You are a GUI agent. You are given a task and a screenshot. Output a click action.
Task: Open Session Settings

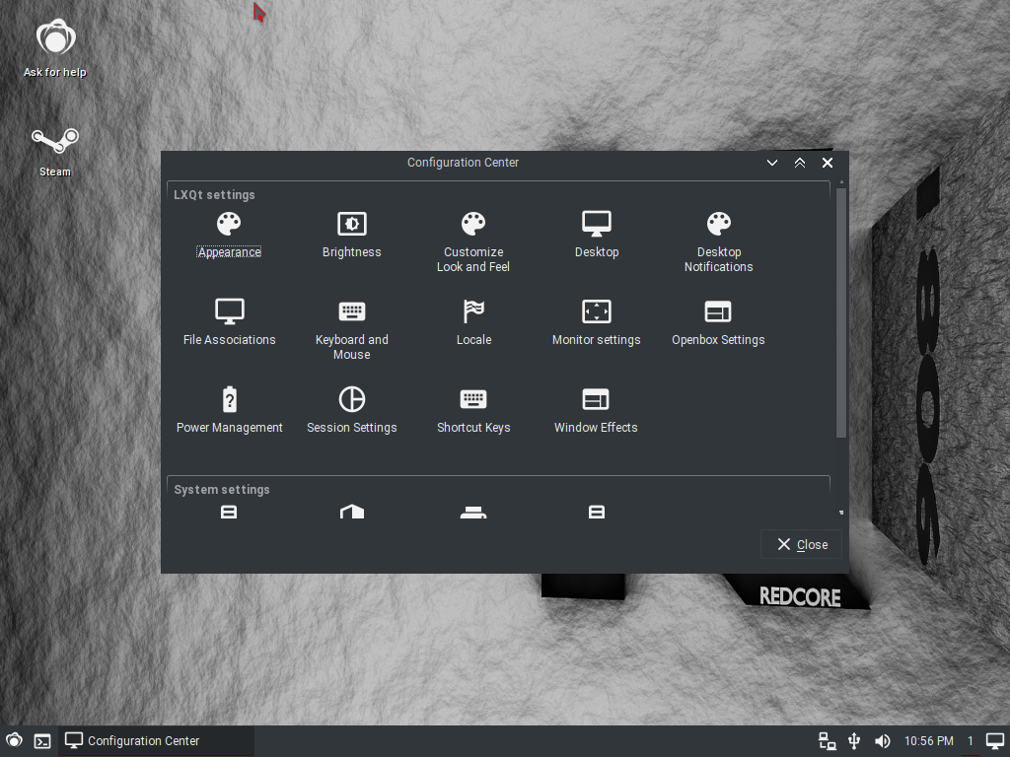click(352, 410)
